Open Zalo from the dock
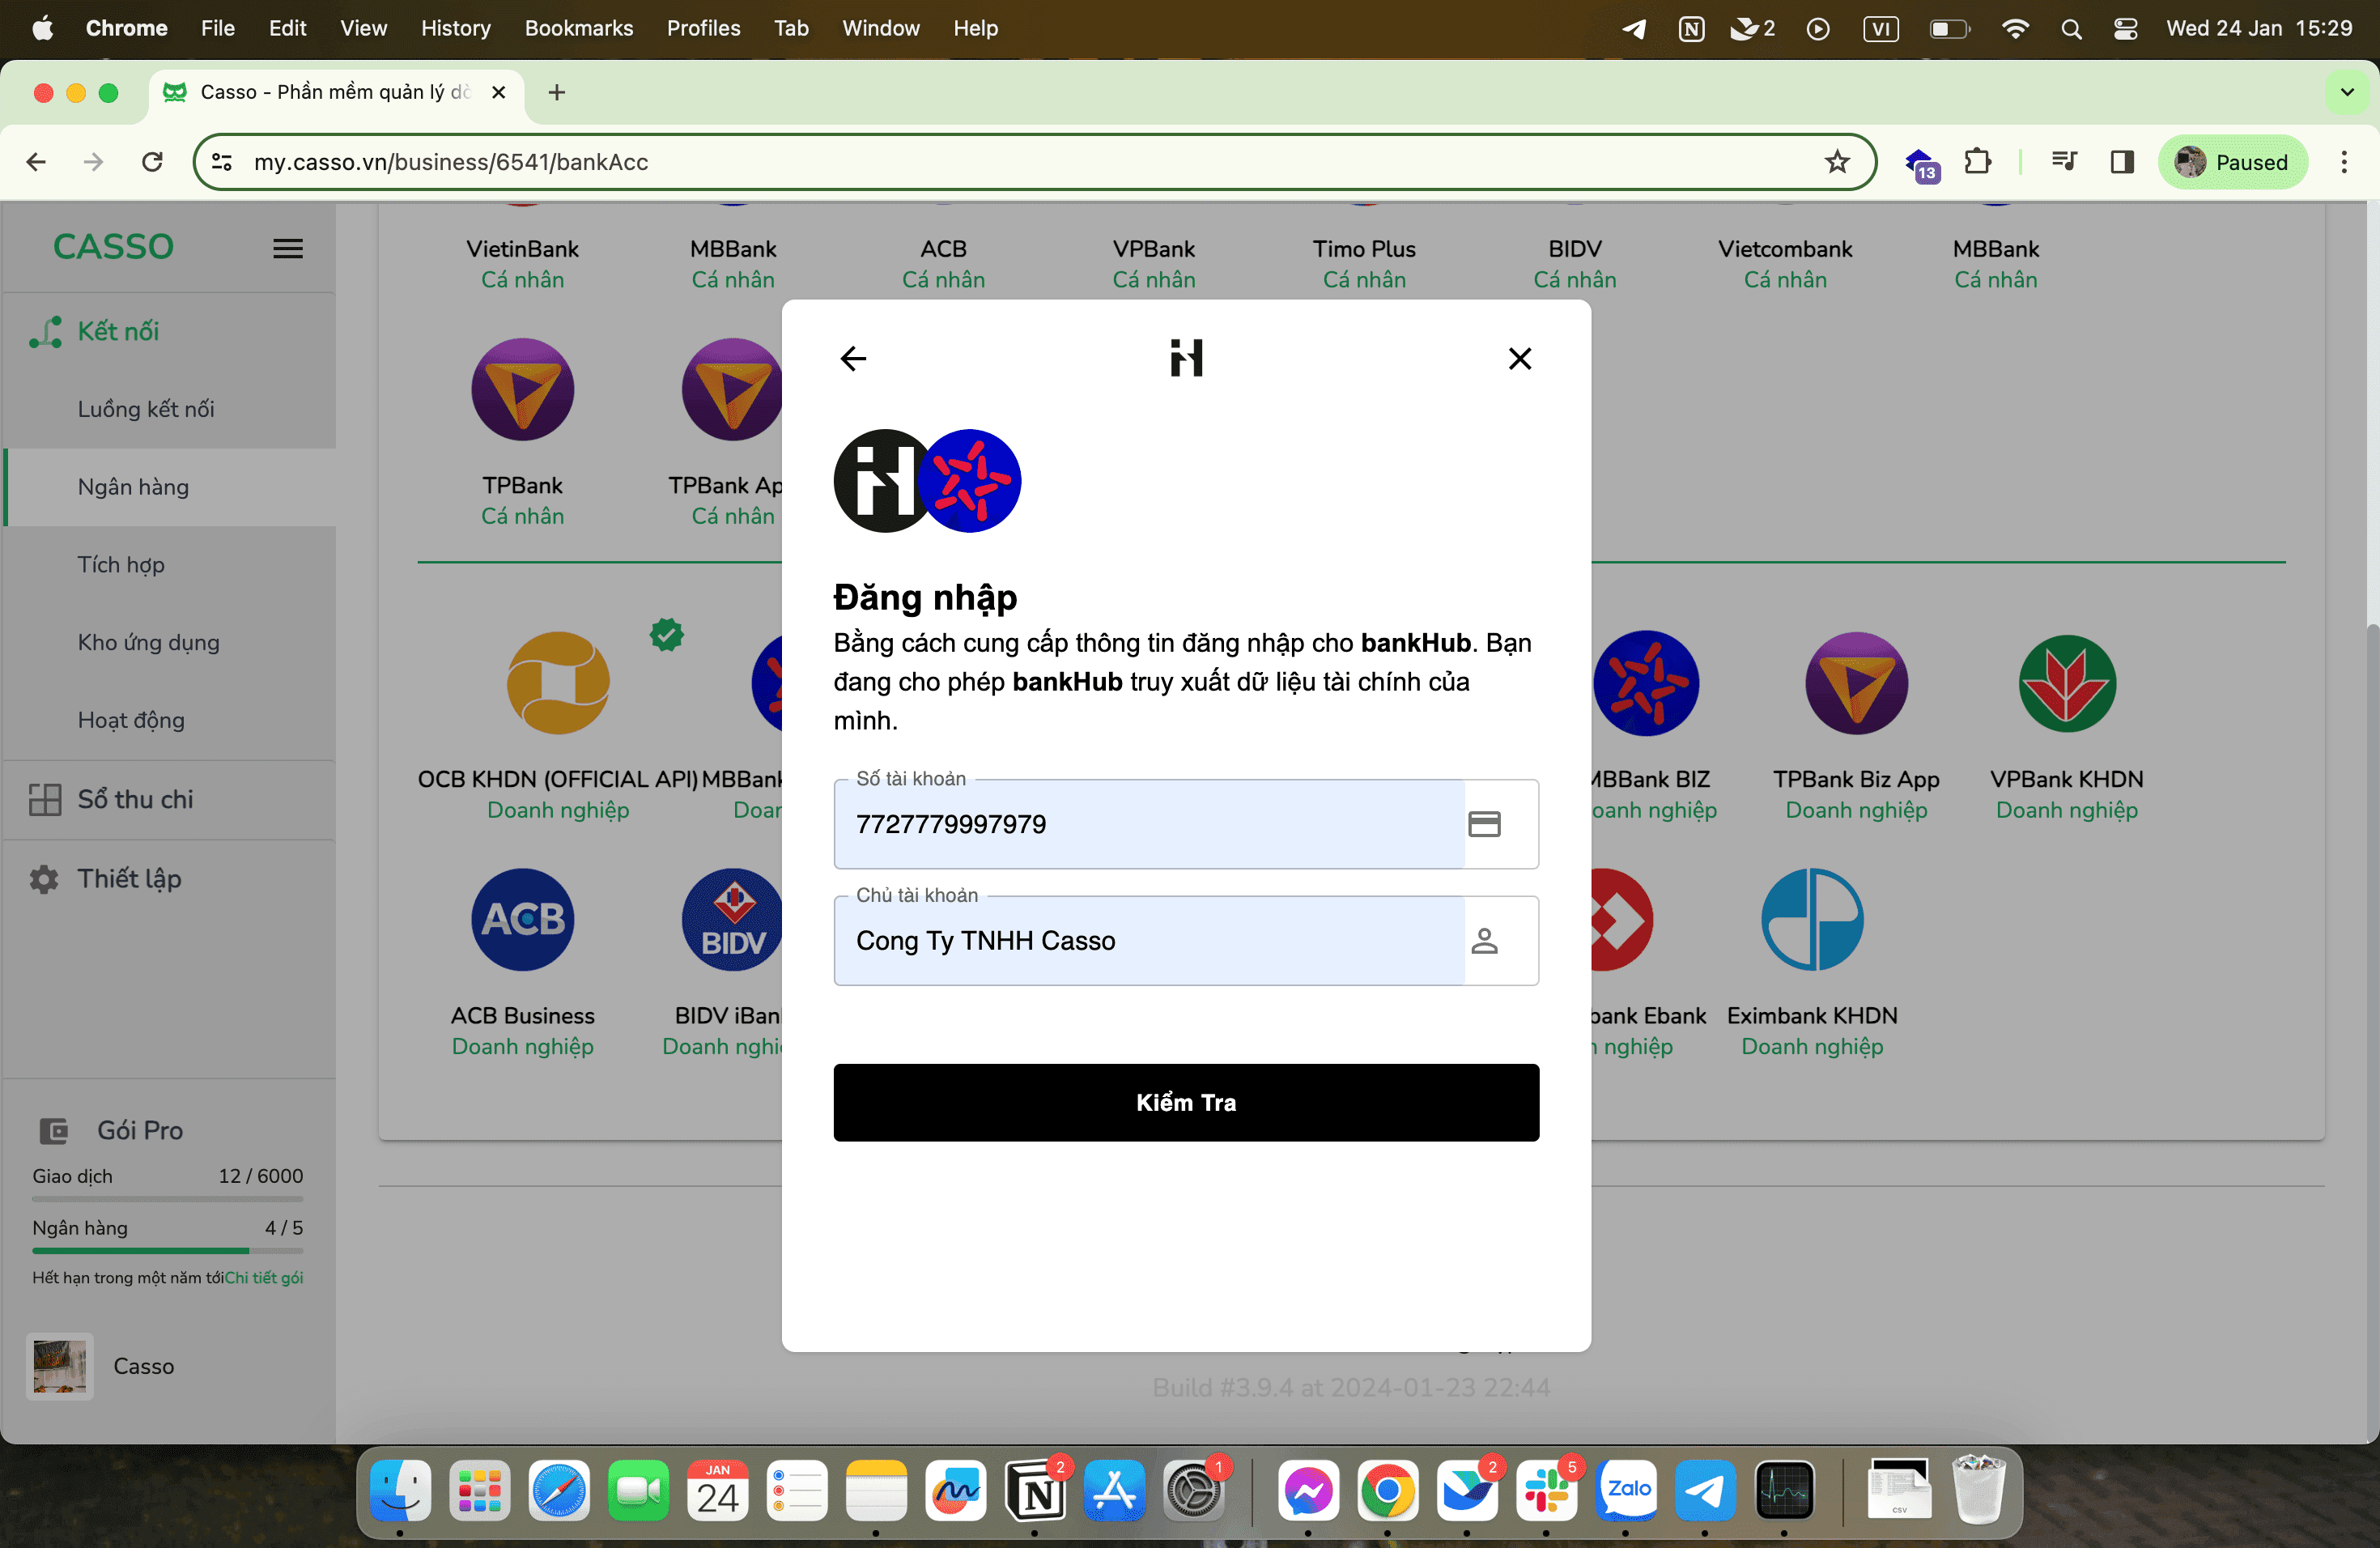Screen dimensions: 2380x1548 (1626, 1491)
